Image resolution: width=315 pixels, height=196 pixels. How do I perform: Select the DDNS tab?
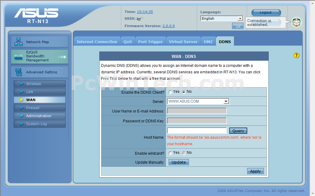[225, 42]
